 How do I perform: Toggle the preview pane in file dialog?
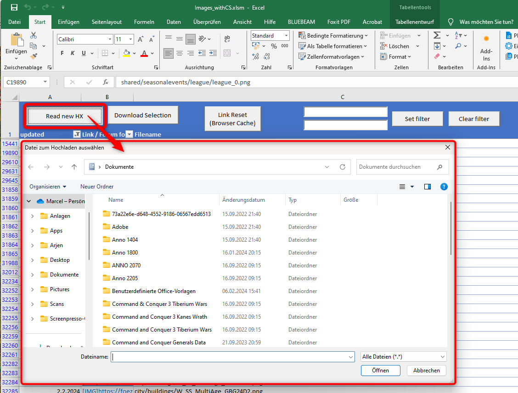(x=428, y=187)
